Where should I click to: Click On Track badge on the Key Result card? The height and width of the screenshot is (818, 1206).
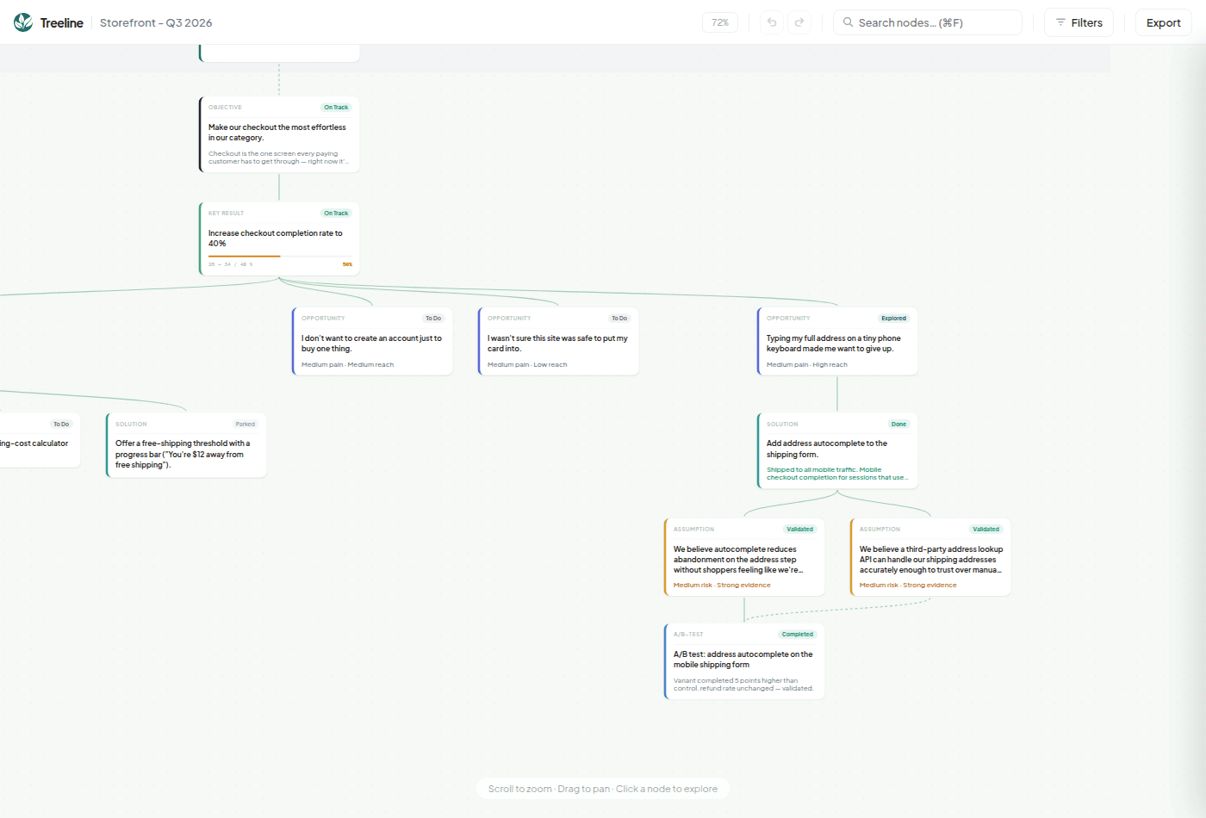coord(336,214)
